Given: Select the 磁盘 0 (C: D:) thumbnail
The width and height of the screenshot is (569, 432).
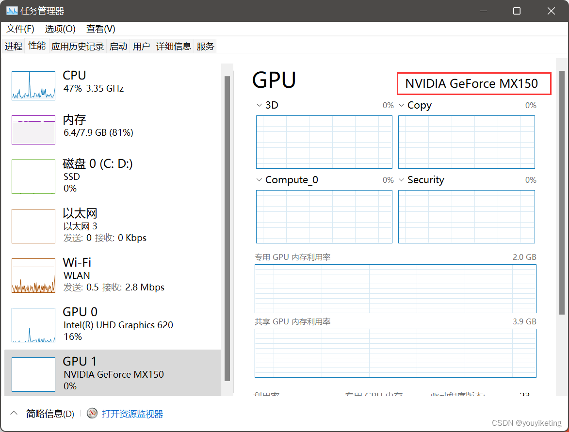Looking at the screenshot, I should tap(33, 176).
